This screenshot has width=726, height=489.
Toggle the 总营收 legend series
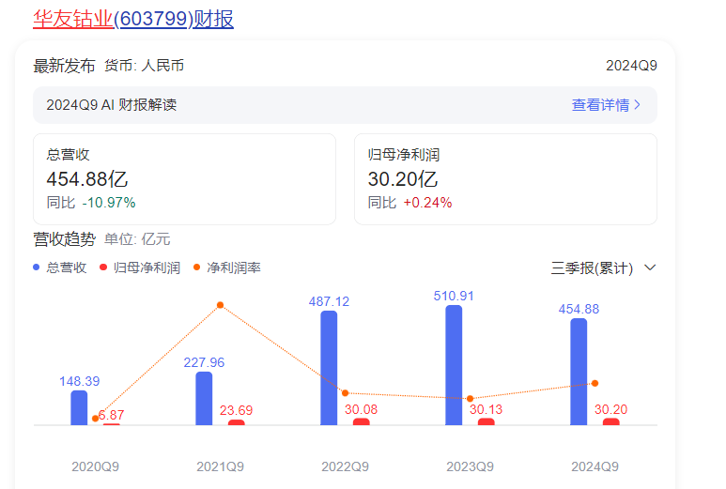[x=60, y=267]
